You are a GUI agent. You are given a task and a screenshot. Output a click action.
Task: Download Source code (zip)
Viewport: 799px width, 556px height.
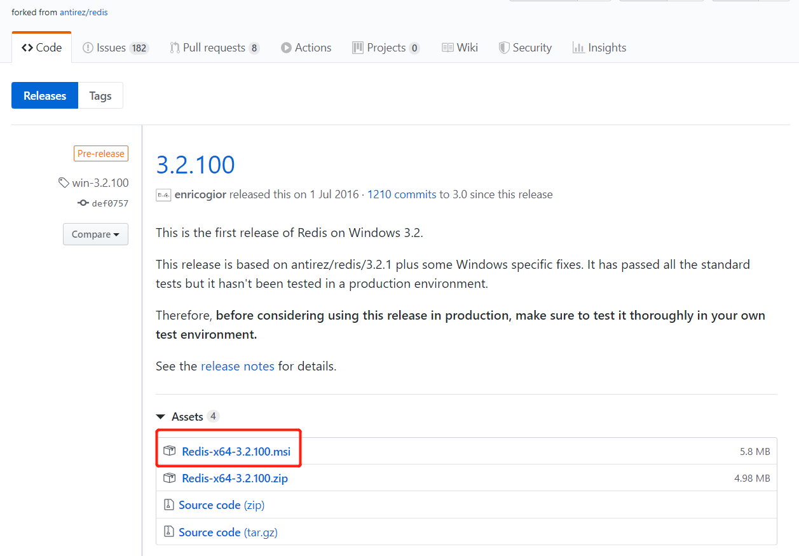221,505
